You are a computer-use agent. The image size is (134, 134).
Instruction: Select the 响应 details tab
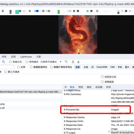89,87
